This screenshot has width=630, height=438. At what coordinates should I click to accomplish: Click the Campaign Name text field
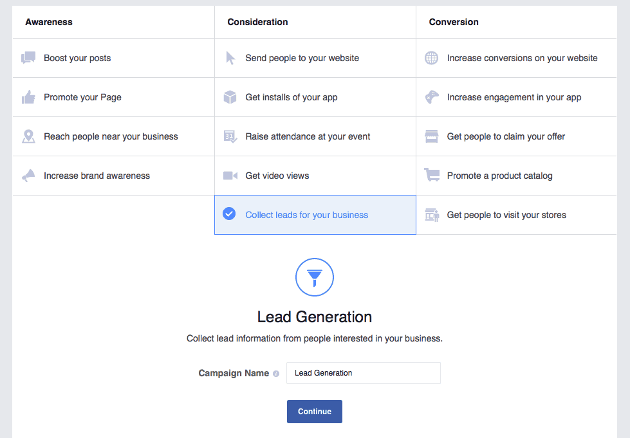tap(363, 373)
